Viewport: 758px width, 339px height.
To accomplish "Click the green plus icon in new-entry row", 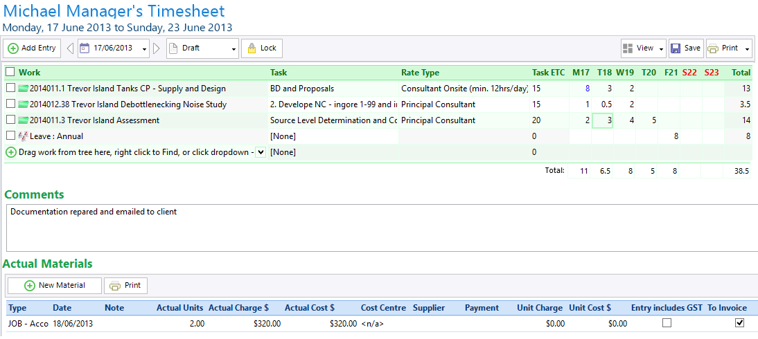I will tap(10, 152).
